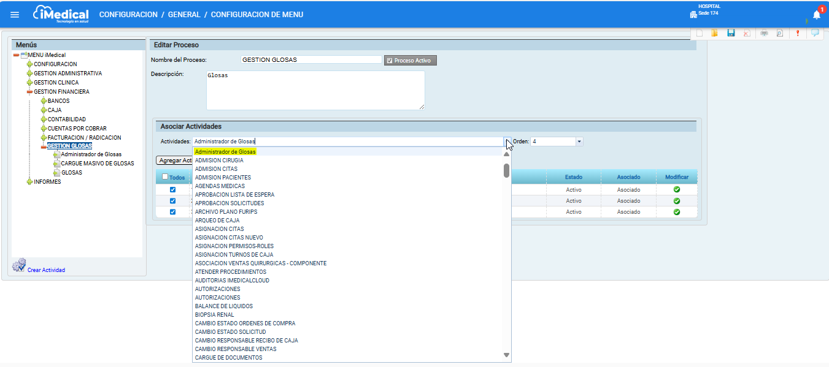This screenshot has height=367, width=829.
Task: Uncheck the first activity row checkbox
Action: 172,190
